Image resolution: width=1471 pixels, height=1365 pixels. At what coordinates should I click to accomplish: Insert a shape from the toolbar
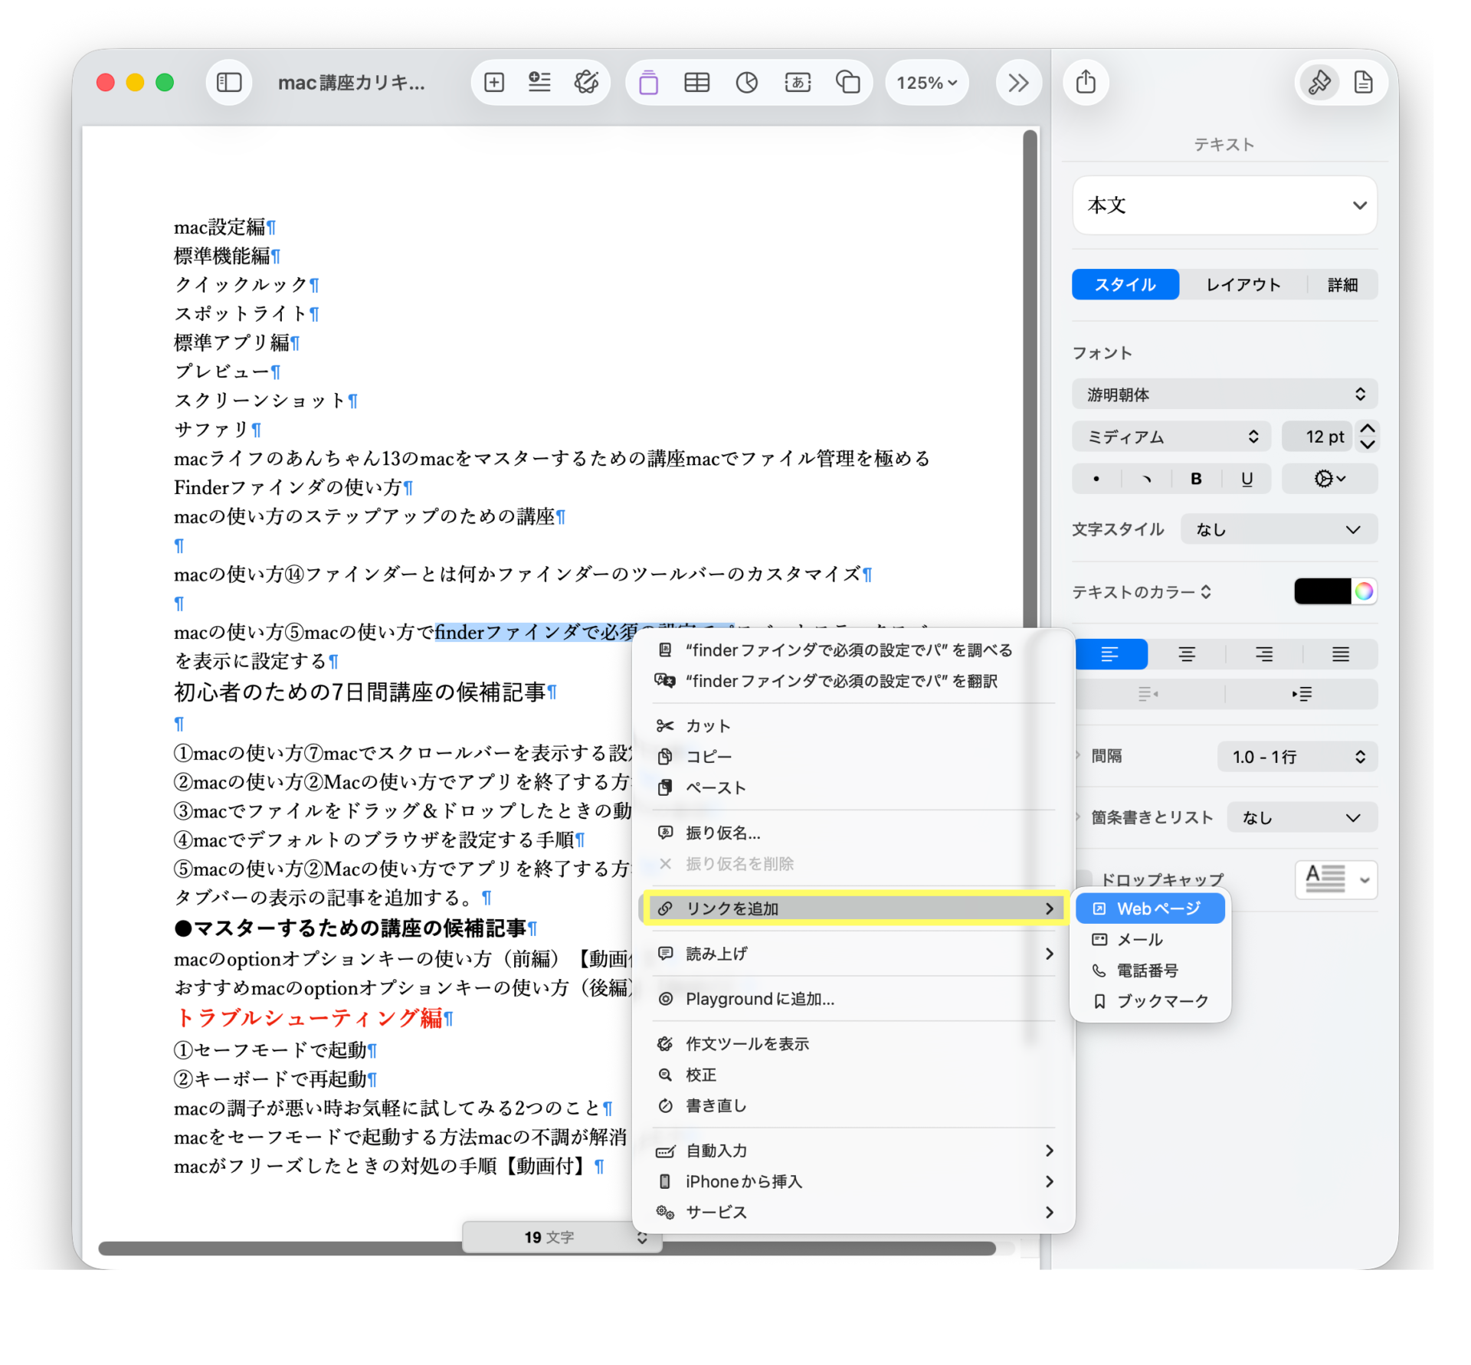[847, 82]
